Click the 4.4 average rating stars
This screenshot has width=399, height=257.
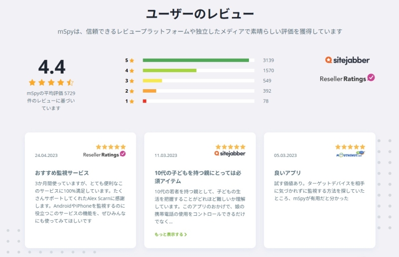[51, 82]
